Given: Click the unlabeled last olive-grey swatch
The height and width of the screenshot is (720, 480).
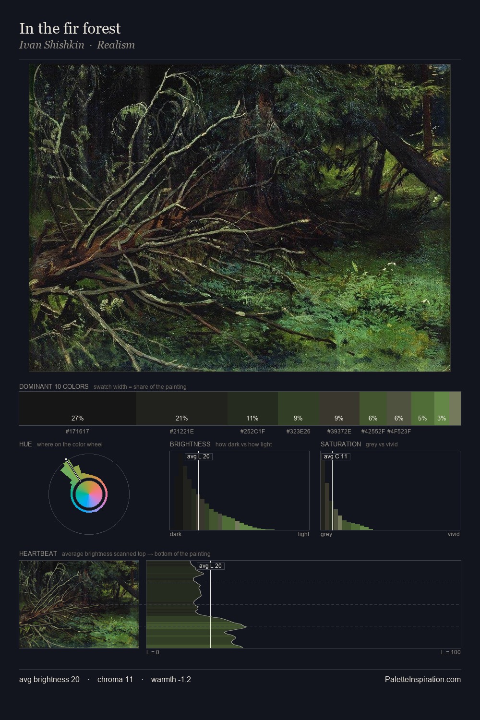Looking at the screenshot, I should (x=455, y=408).
